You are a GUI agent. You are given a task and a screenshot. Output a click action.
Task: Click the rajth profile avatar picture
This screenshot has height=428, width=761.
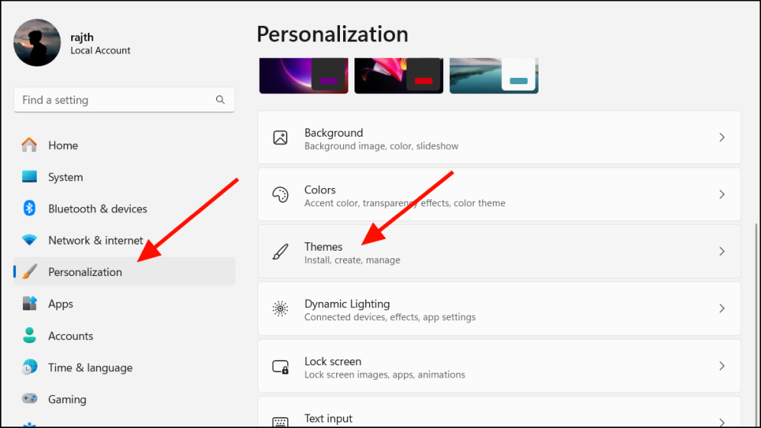point(37,43)
